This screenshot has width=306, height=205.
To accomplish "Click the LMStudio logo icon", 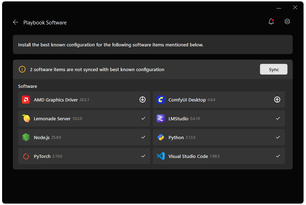I will pyautogui.click(x=161, y=119).
